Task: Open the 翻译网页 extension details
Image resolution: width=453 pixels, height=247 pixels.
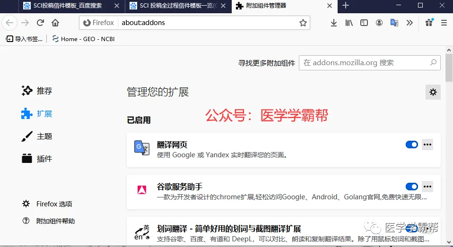Action: point(283,150)
